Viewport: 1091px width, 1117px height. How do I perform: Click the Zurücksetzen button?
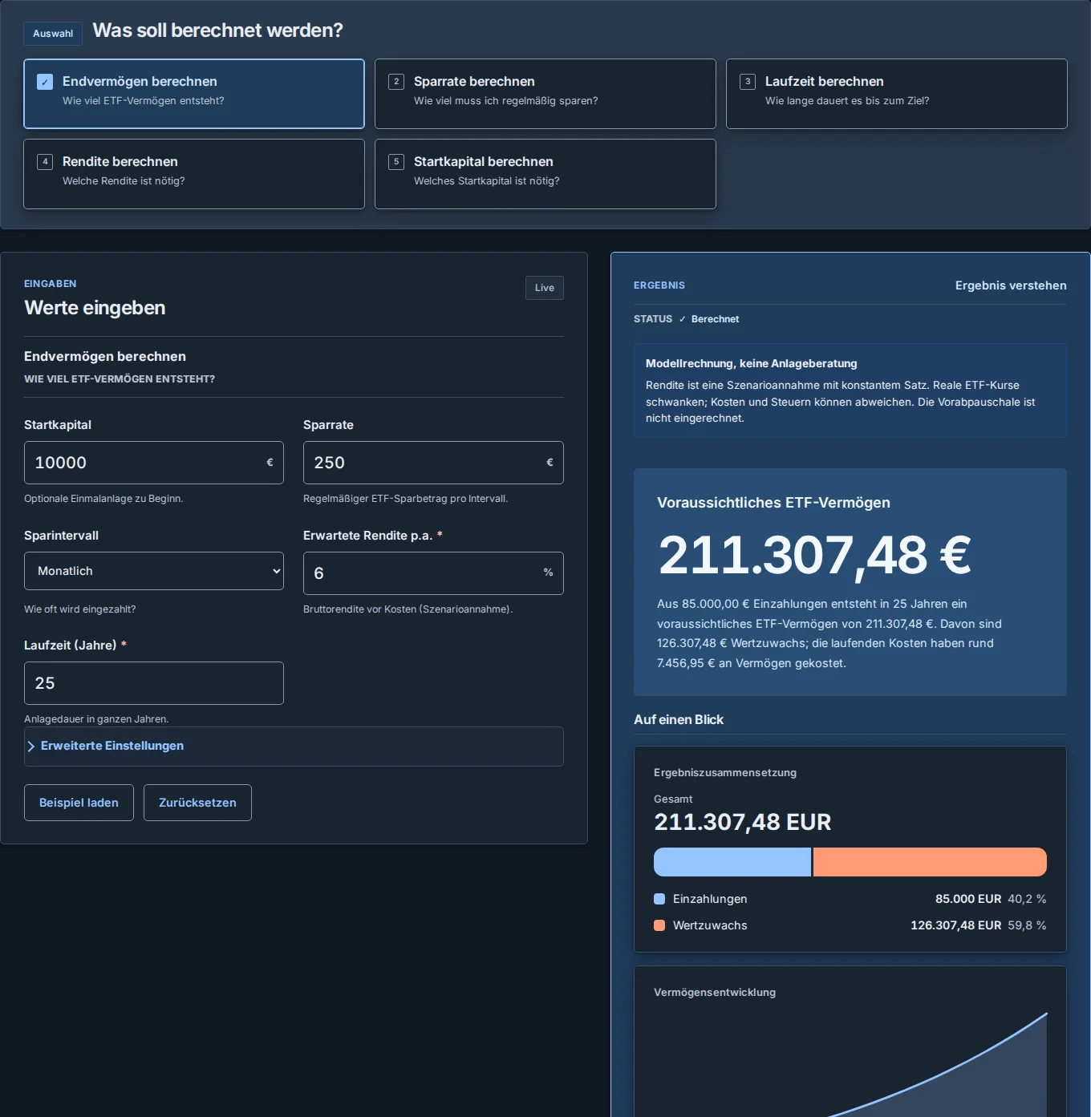197,803
